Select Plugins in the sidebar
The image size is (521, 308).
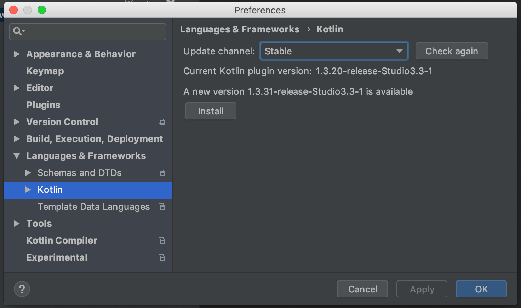click(x=43, y=105)
